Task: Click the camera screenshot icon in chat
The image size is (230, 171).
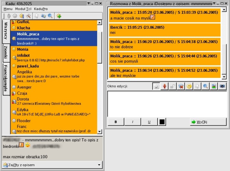Action: [222, 86]
